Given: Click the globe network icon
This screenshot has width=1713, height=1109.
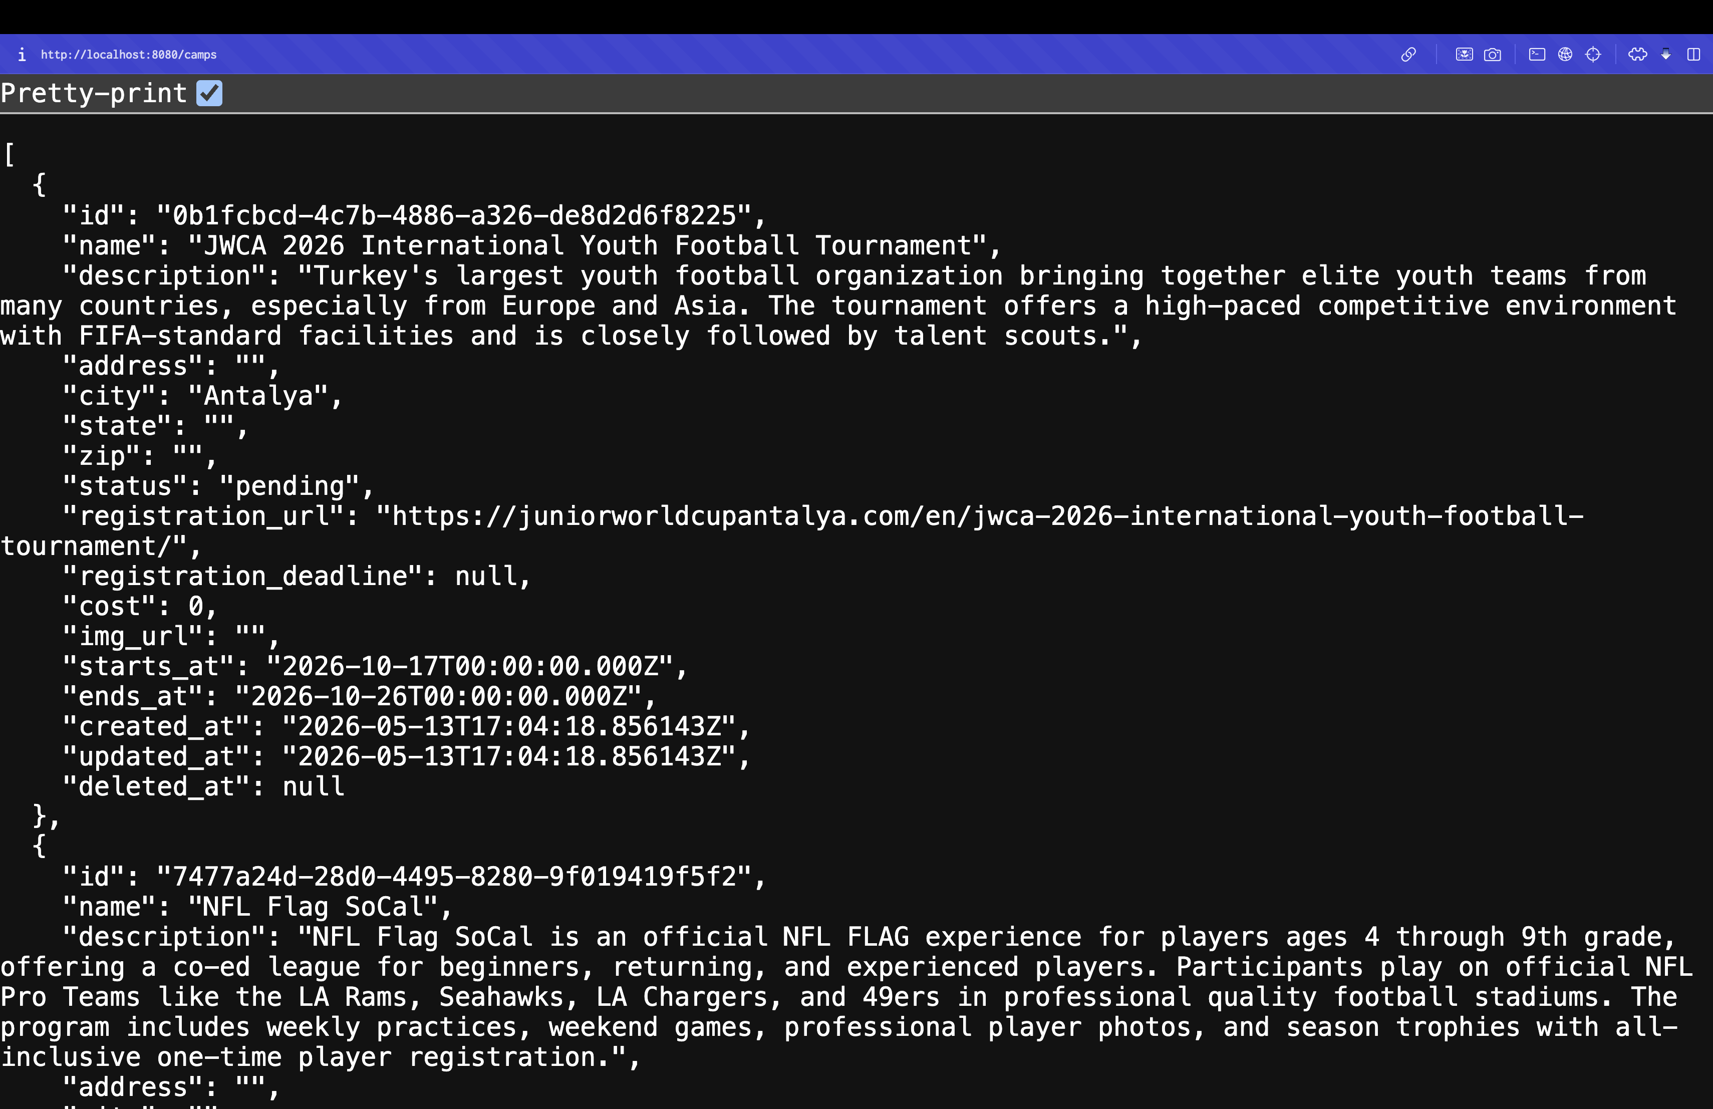Looking at the screenshot, I should click(x=1565, y=55).
